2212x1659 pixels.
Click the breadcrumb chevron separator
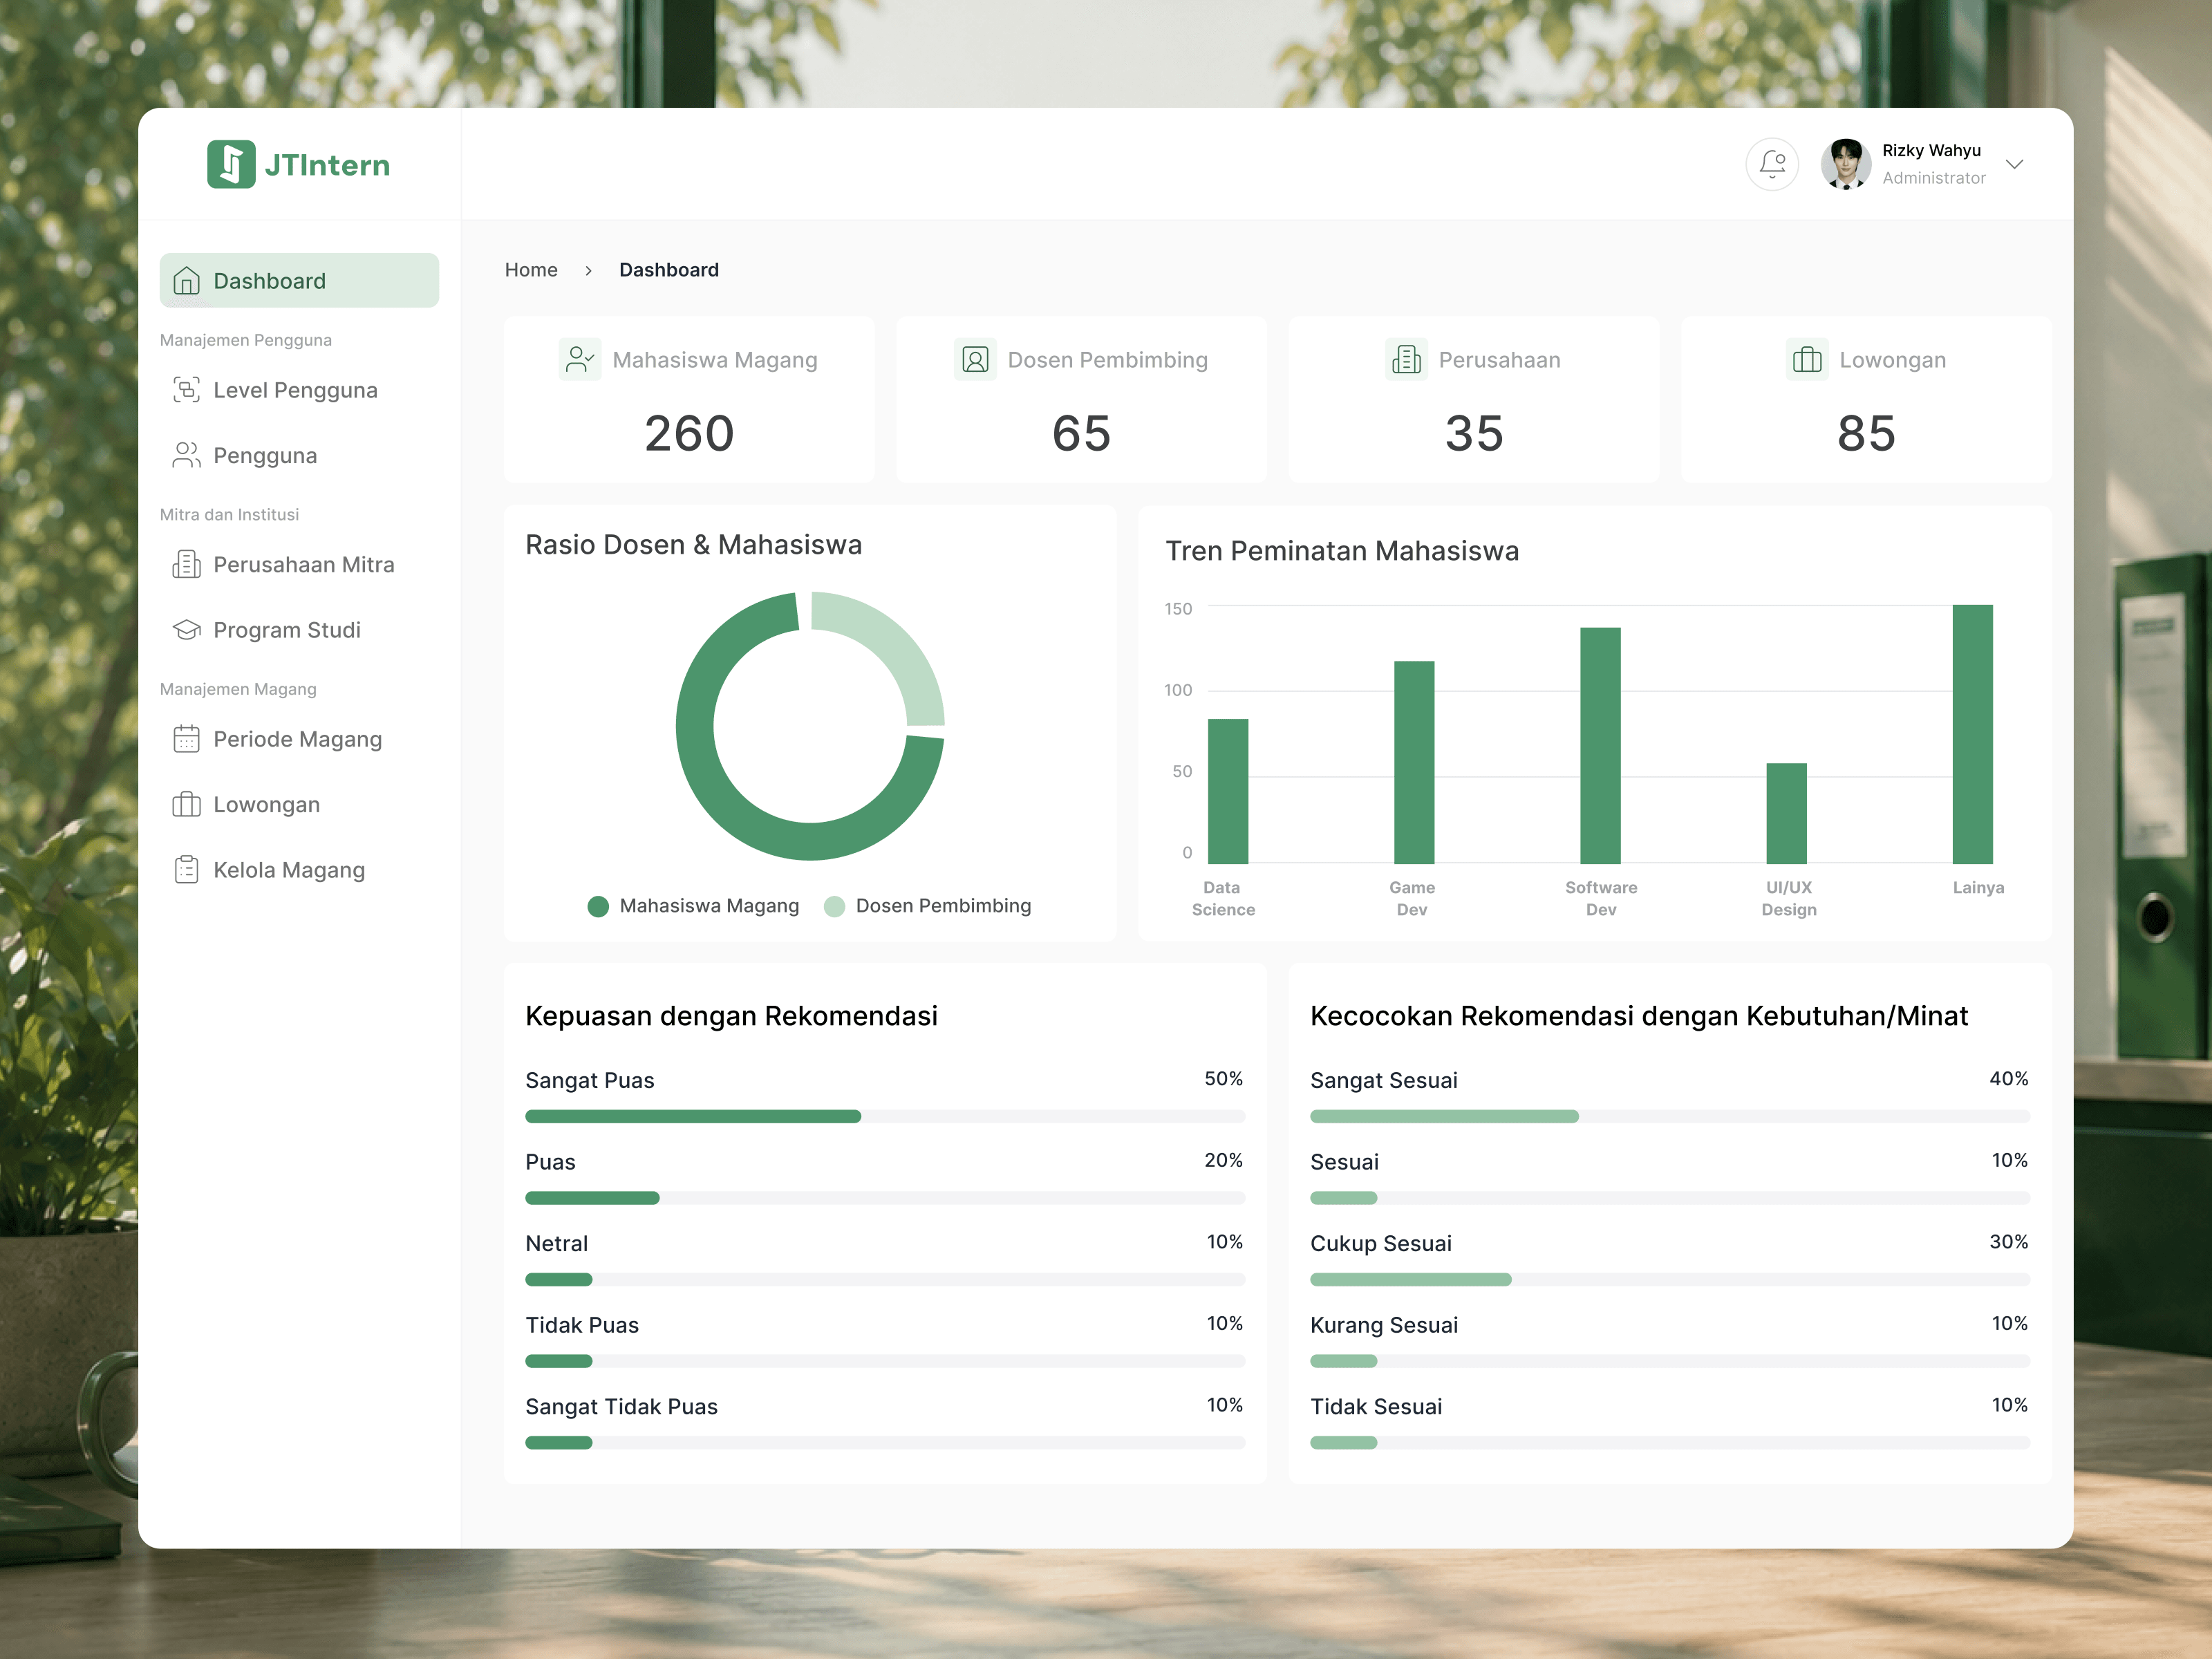click(588, 271)
